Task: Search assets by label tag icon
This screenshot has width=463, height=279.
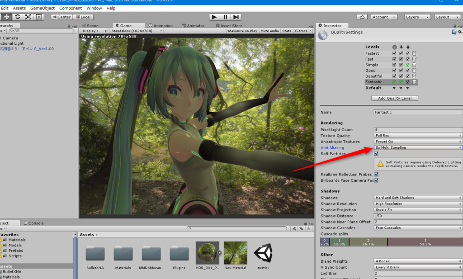Action: pos(301,228)
